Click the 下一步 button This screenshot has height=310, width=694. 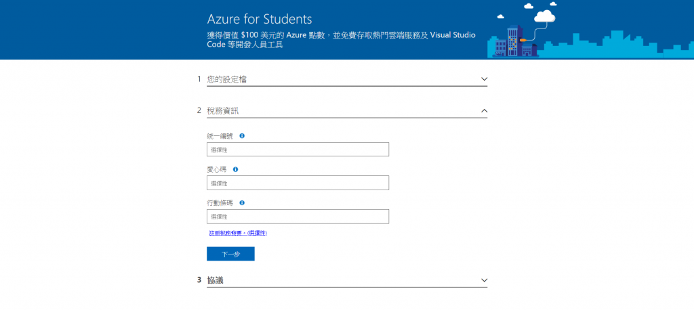coord(230,254)
